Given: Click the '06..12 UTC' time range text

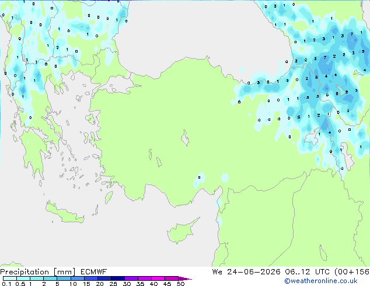Looking at the screenshot, I should (x=307, y=272).
